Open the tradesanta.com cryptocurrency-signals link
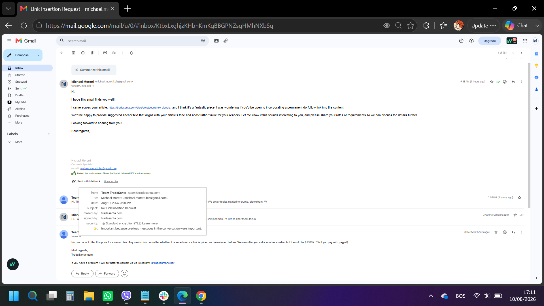The height and width of the screenshot is (306, 544). [139, 108]
